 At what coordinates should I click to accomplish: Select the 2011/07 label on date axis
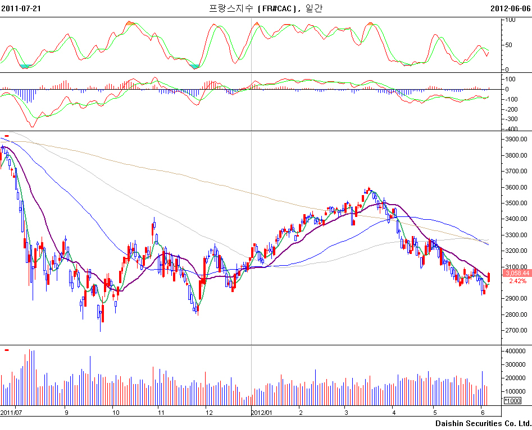pos(11,412)
